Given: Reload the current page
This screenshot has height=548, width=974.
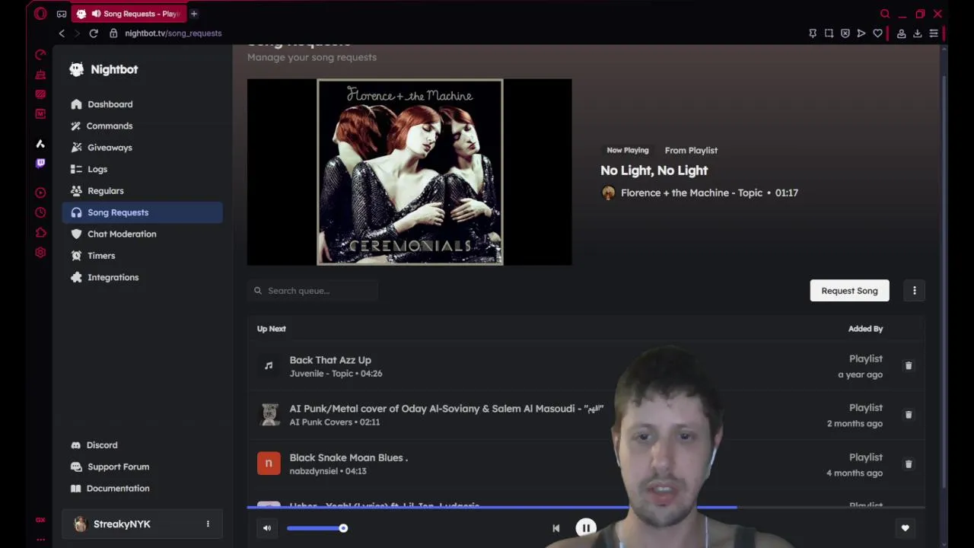Looking at the screenshot, I should point(94,33).
